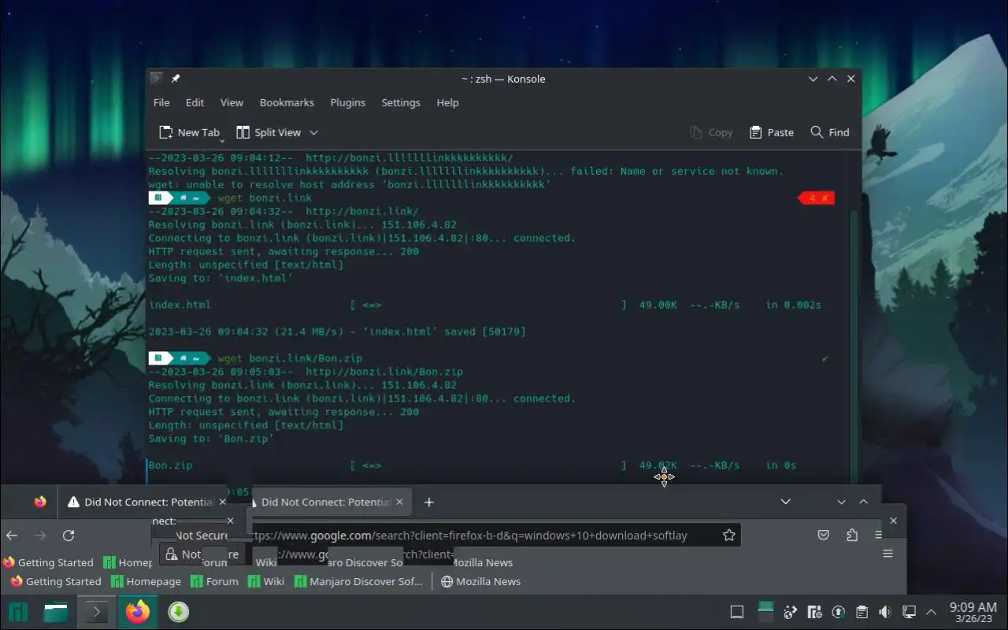Open the network connections tray icon
The image size is (1008, 630).
909,612
